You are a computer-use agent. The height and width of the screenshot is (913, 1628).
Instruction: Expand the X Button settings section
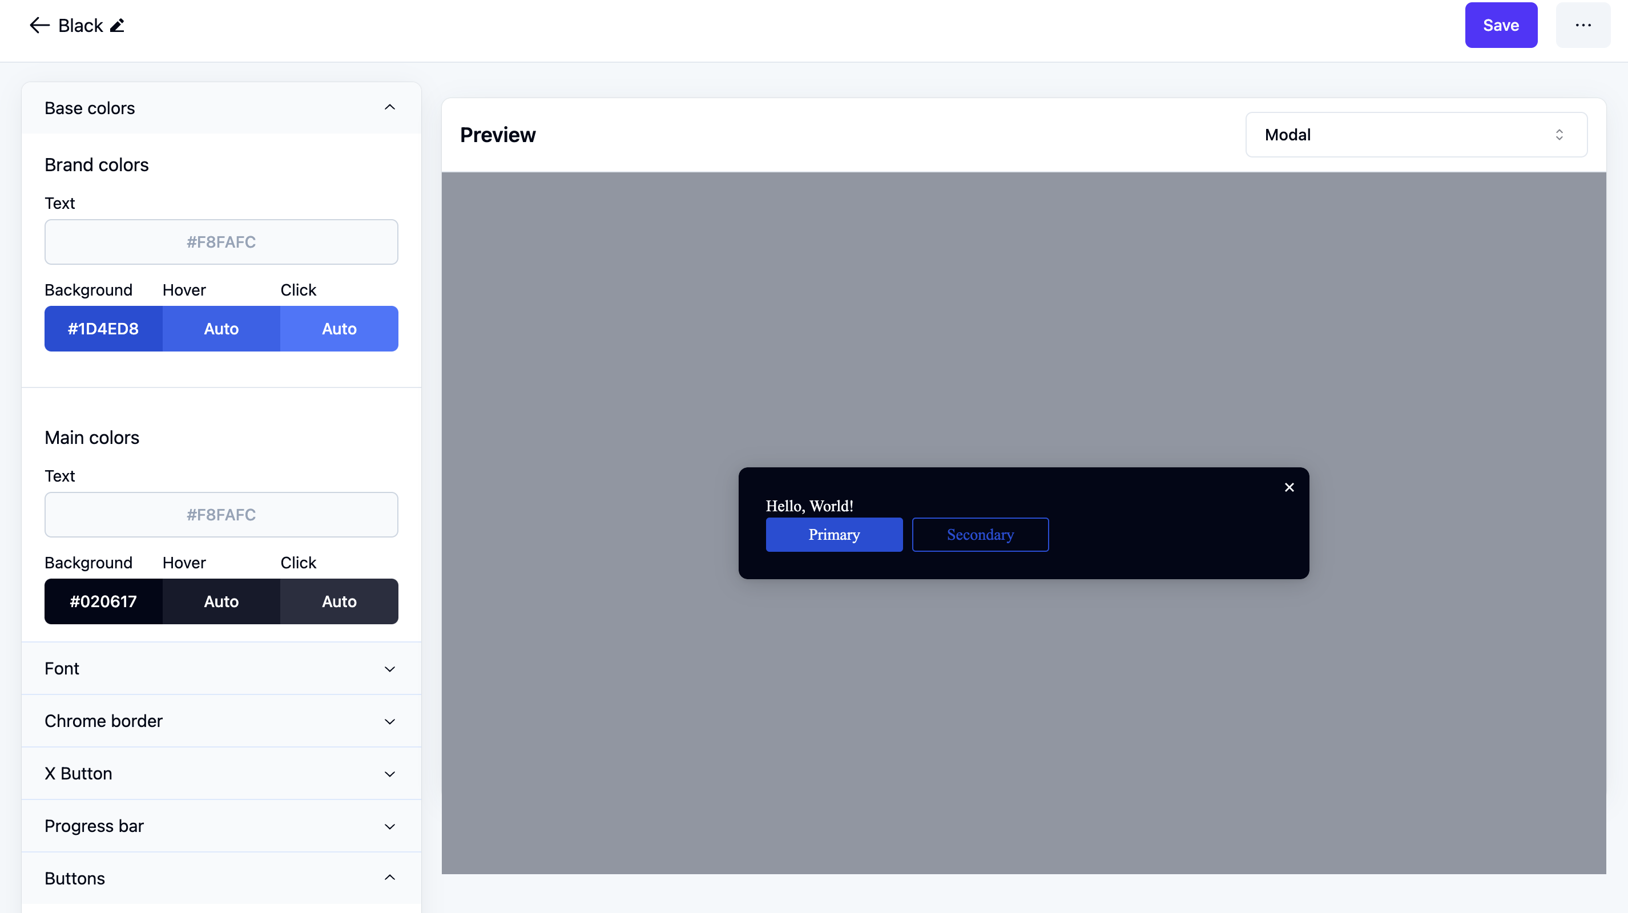point(390,773)
